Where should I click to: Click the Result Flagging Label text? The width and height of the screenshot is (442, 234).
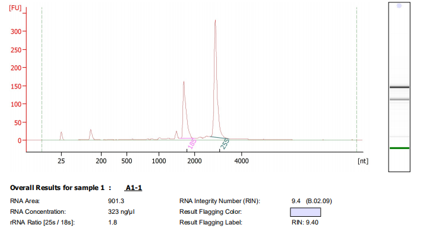[210, 223]
